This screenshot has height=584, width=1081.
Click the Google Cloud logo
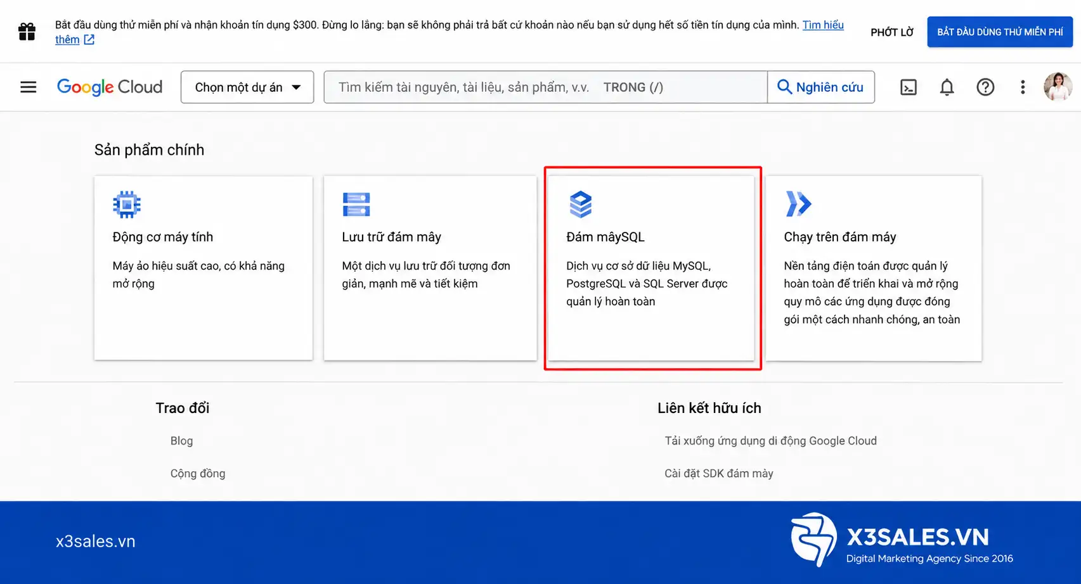[110, 87]
